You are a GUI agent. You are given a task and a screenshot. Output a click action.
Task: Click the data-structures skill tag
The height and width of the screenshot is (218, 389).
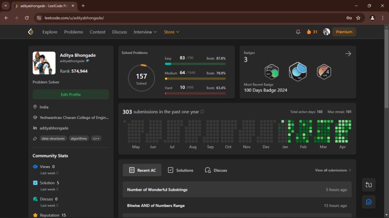pyautogui.click(x=53, y=138)
